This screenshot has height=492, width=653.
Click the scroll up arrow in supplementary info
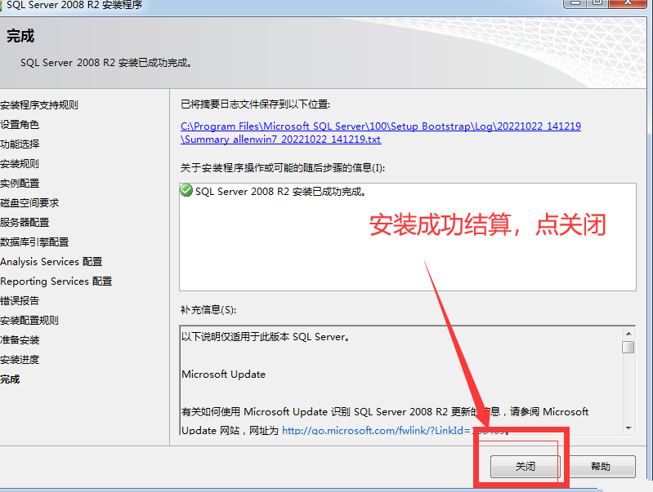(x=628, y=334)
